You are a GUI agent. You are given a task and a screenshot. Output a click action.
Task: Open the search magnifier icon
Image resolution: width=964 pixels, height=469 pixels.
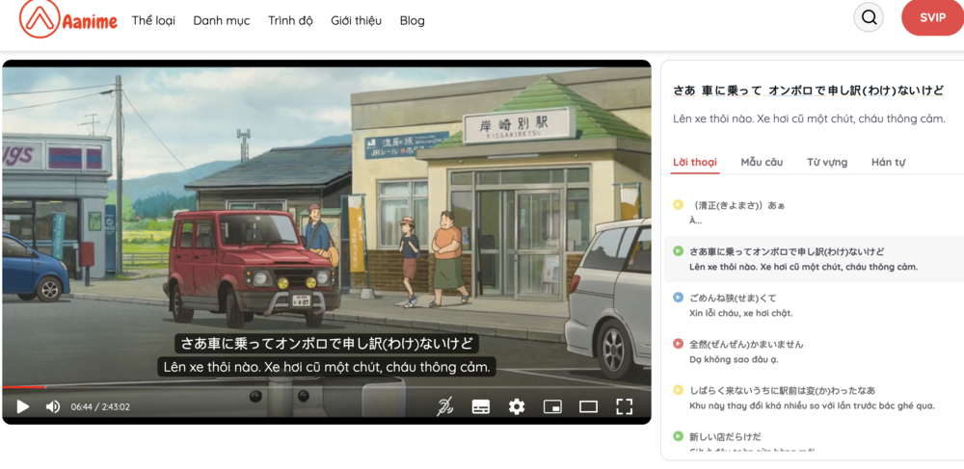click(869, 17)
